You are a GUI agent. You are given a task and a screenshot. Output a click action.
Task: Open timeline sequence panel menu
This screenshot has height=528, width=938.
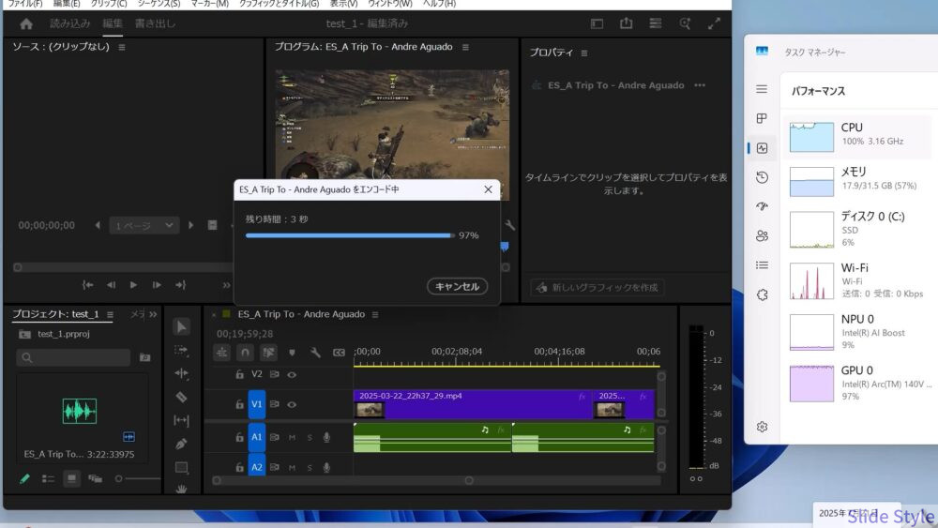click(x=375, y=314)
